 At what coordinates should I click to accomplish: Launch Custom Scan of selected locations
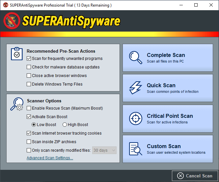click(x=168, y=149)
